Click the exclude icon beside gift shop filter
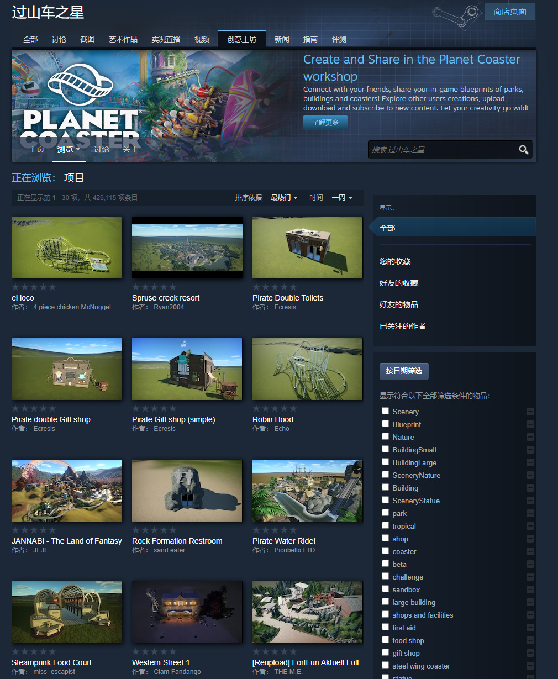Screen dimensions: 558x679 [x=530, y=653]
